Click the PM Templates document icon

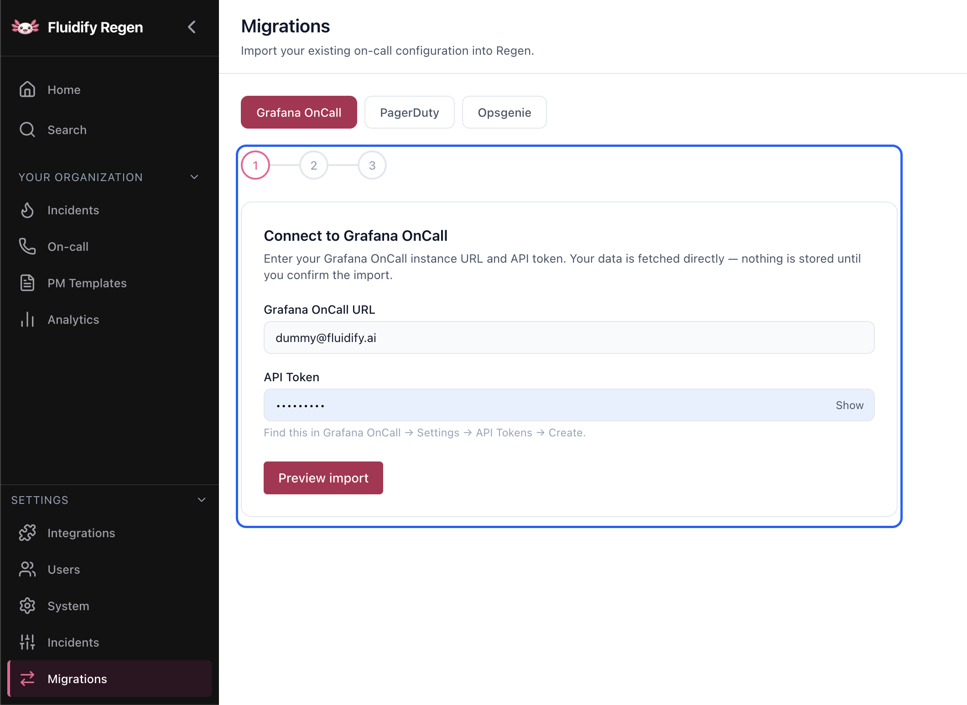pyautogui.click(x=27, y=283)
